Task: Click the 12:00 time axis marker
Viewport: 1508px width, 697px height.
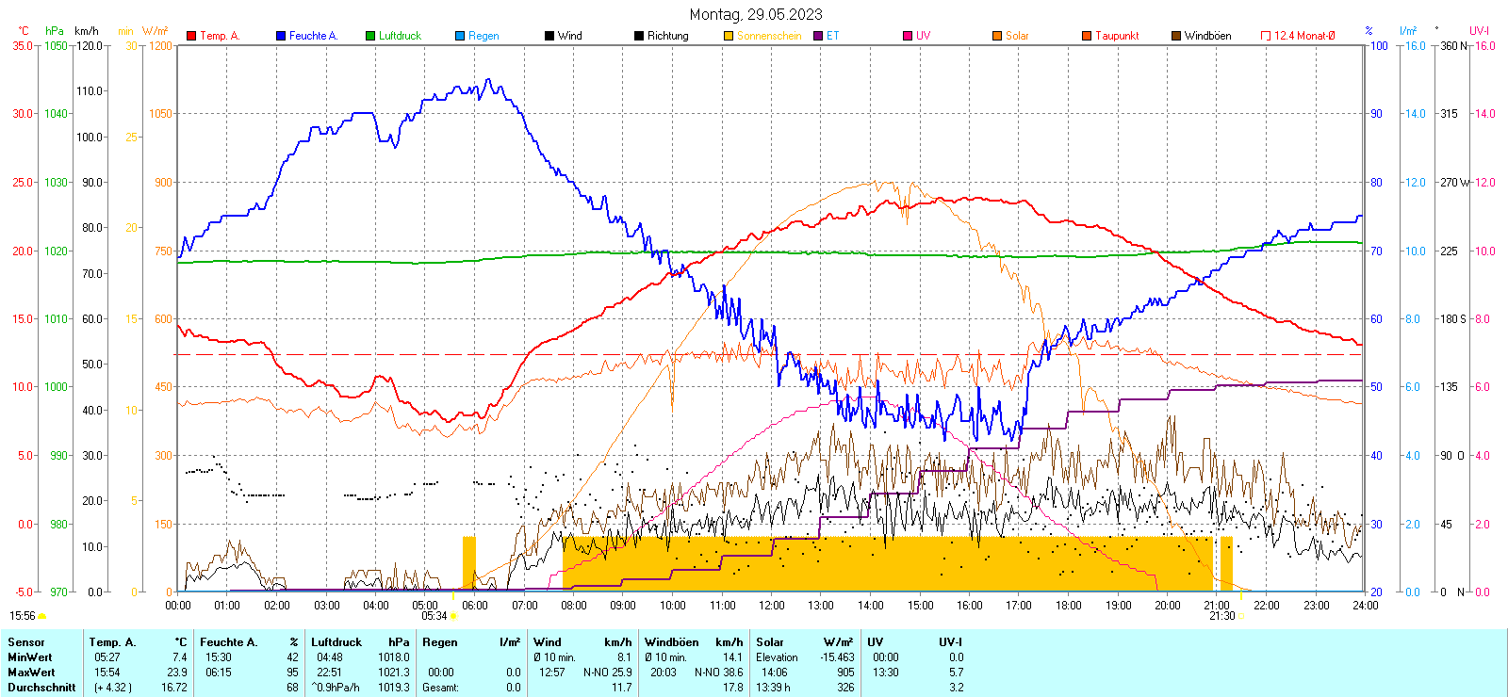Action: click(772, 606)
